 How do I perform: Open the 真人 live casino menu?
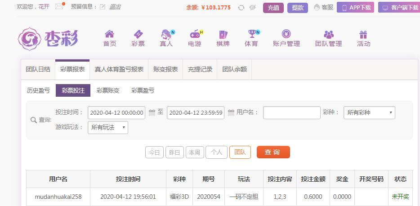[x=167, y=39]
